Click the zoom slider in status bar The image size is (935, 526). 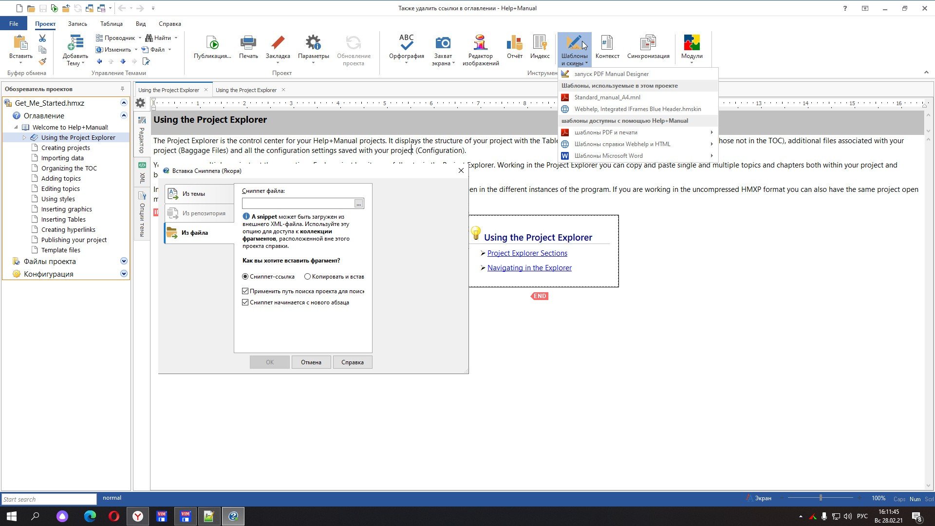[821, 498]
